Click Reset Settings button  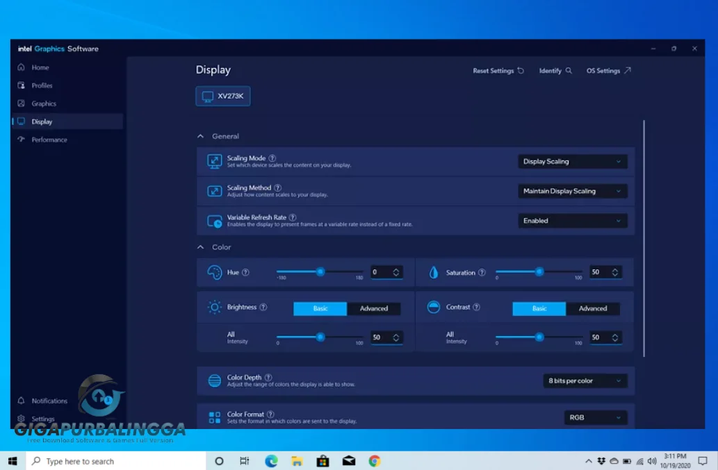(498, 71)
